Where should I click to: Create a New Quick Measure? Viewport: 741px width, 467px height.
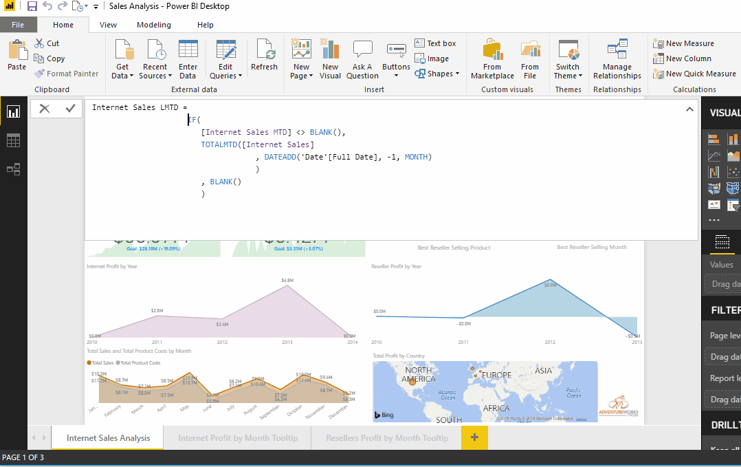pyautogui.click(x=694, y=74)
